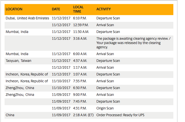Click the 3:16 A.M. time cell
The image size is (185, 122).
(80, 39)
